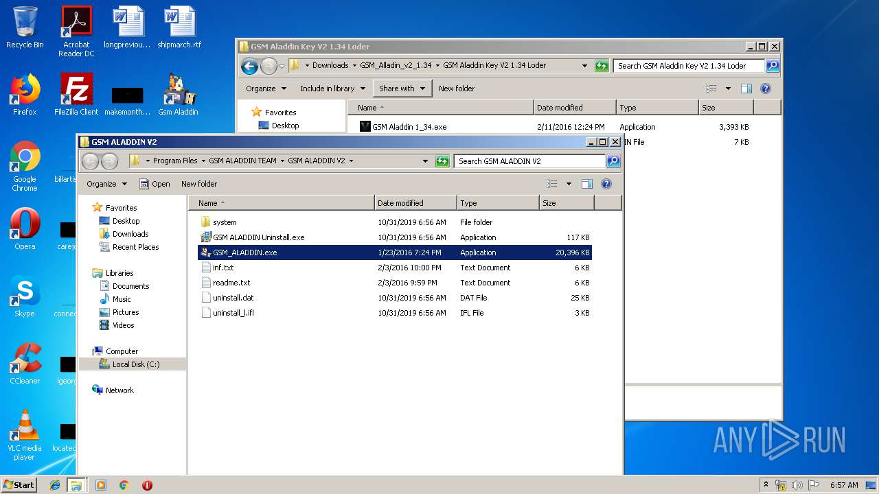Refresh the GSM Aladdin Key Loder window
Viewport: 879px width, 494px height.
(602, 66)
